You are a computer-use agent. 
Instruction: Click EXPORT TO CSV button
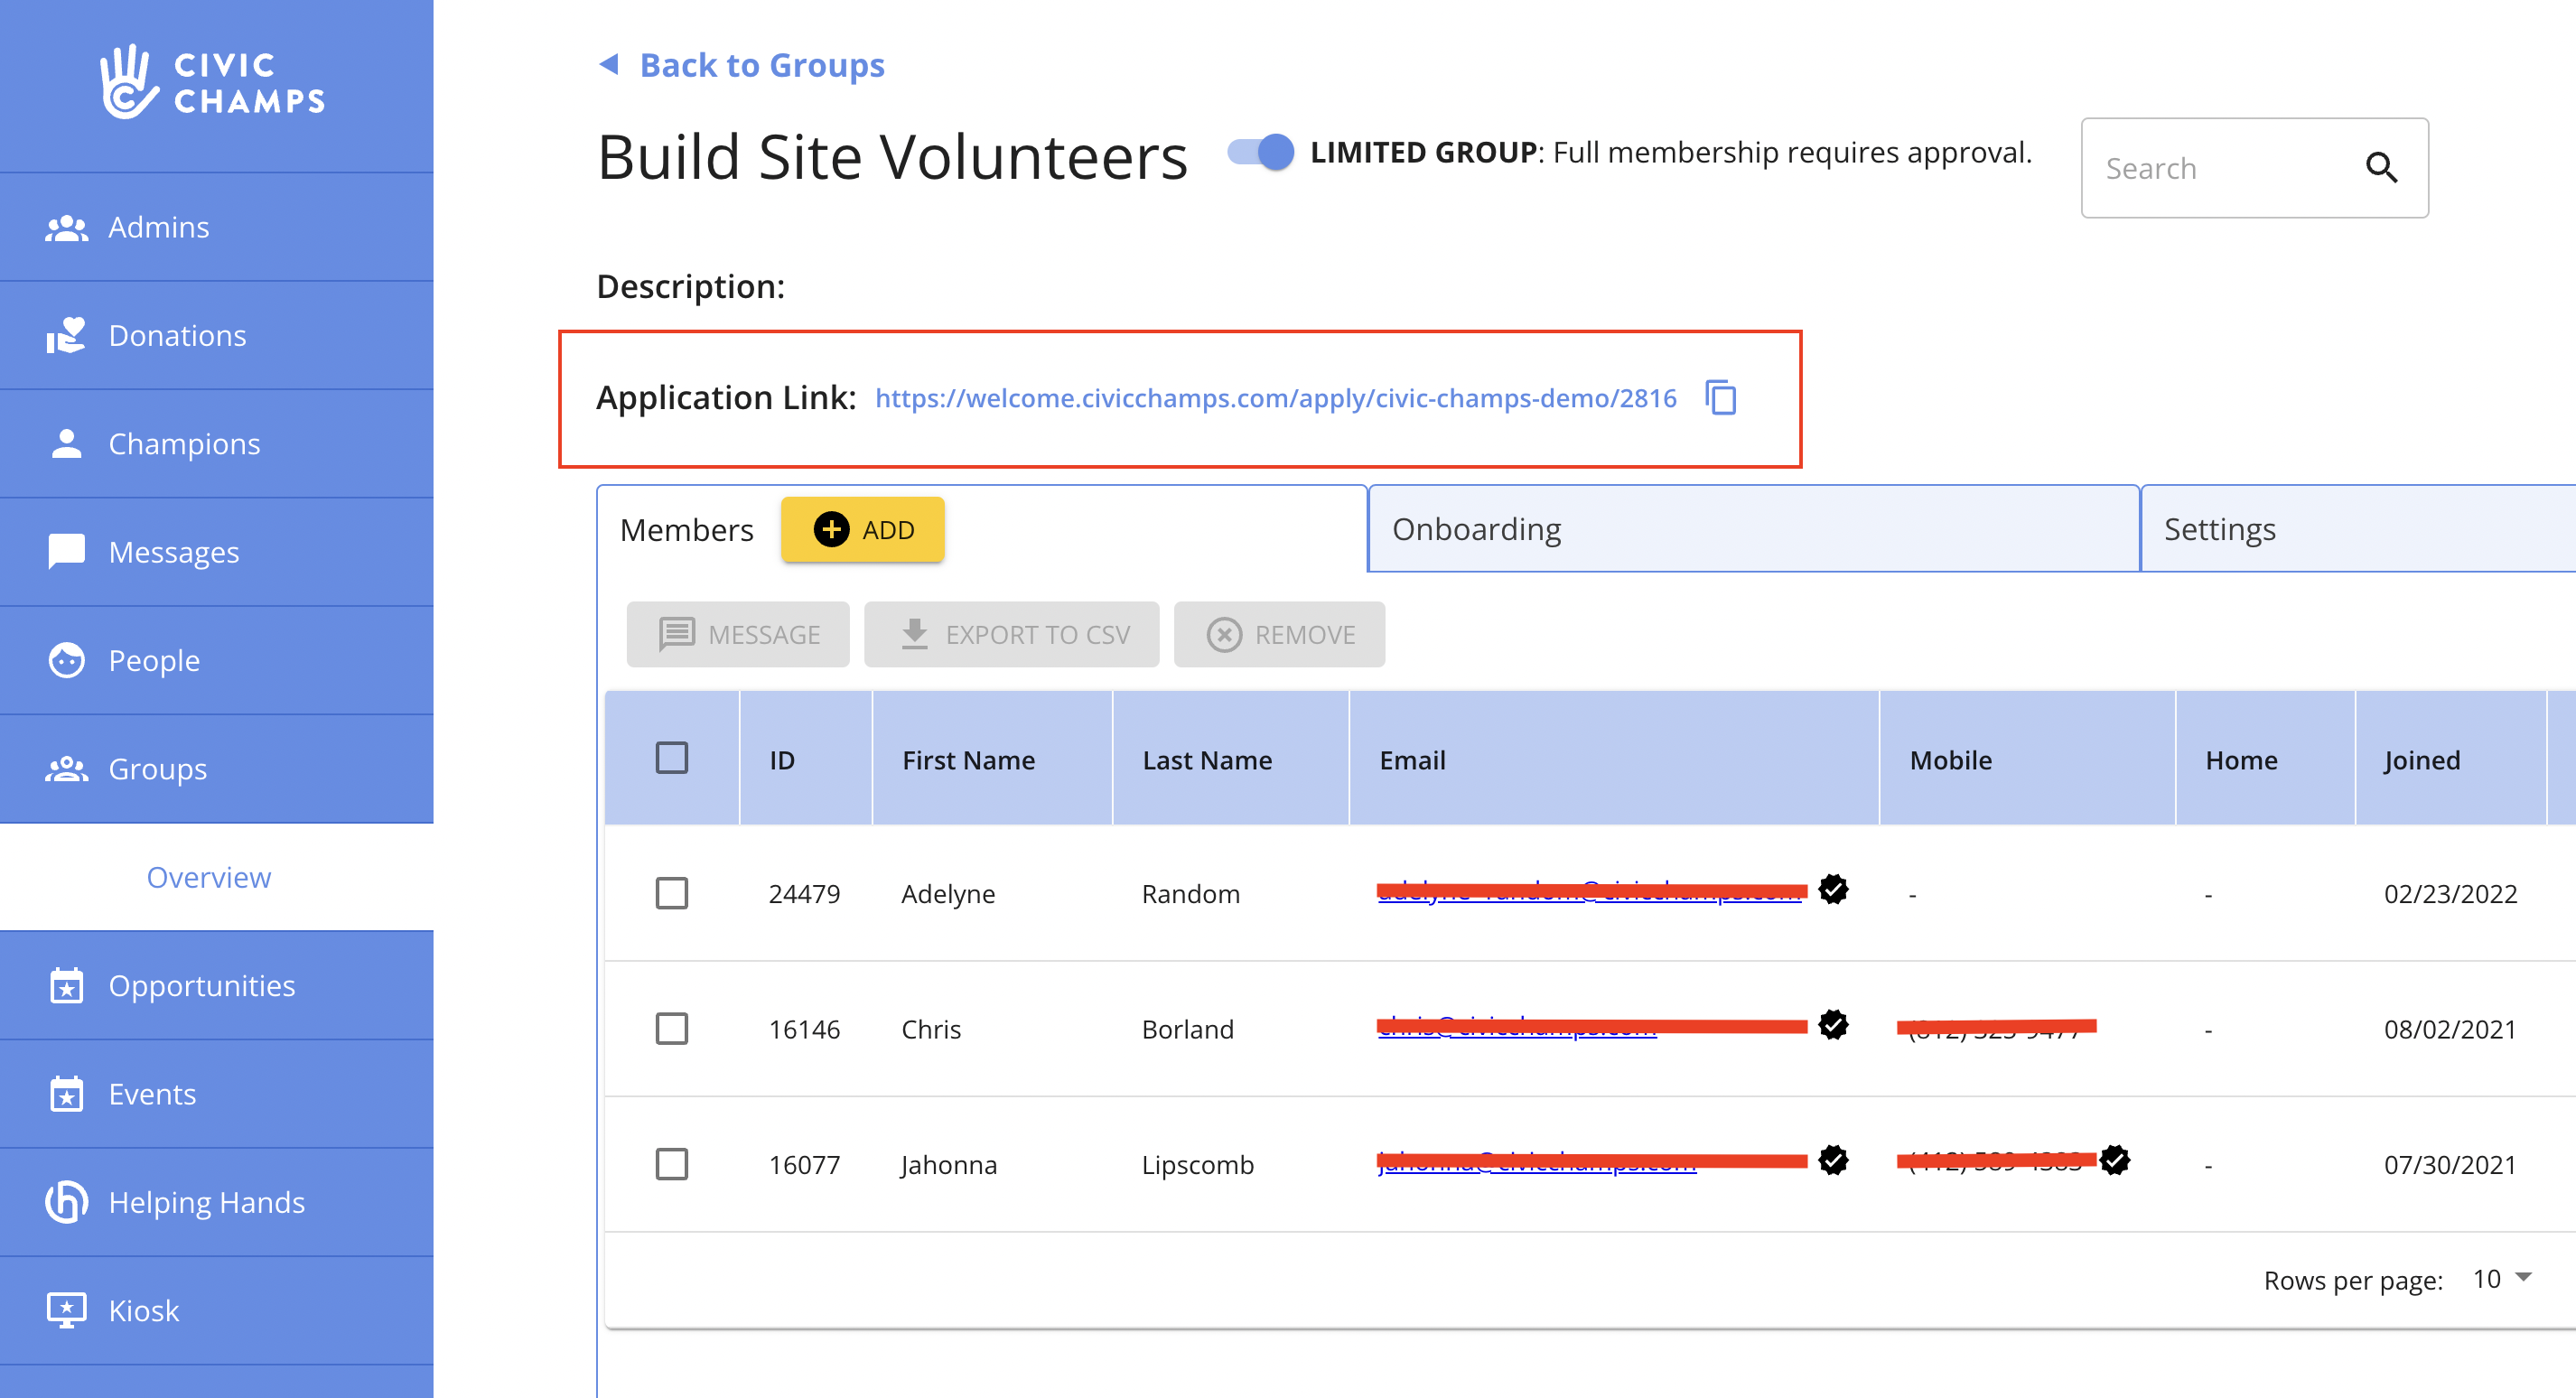tap(1012, 634)
